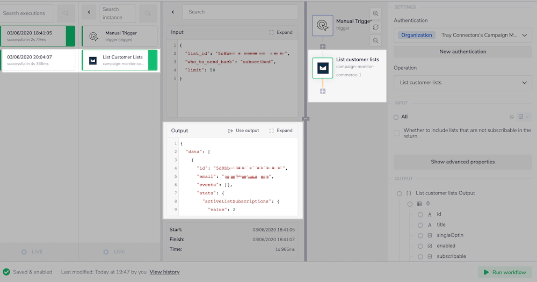Screen dimensions: 537x282
Task: Click the help question mark icon in Input
Action: pyautogui.click(x=511, y=117)
